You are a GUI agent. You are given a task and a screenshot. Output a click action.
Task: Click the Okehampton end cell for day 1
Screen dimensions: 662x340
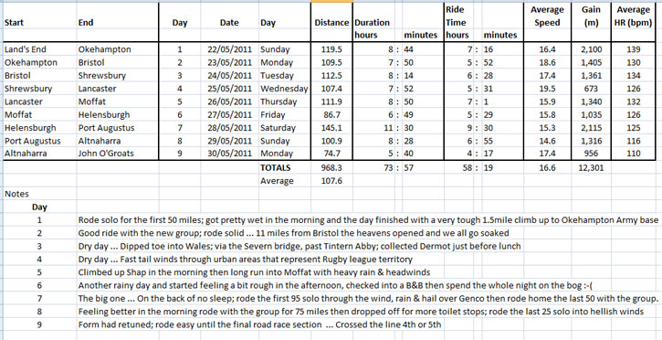[x=118, y=49]
